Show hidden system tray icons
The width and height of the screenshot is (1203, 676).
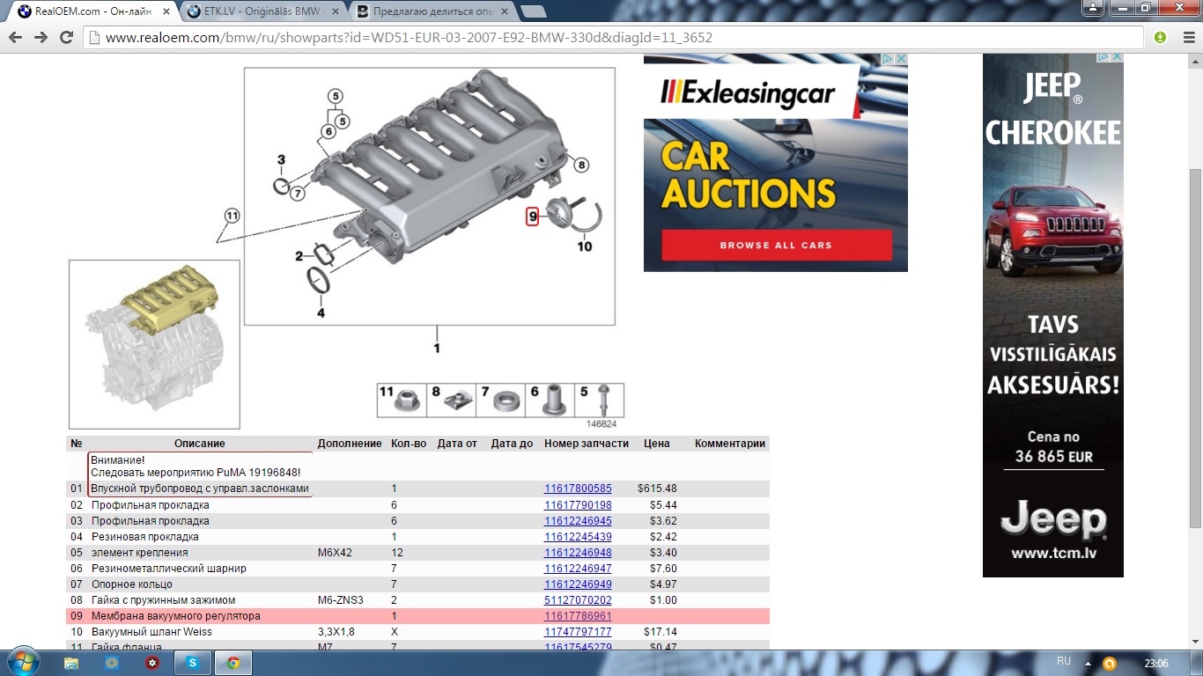point(1087,663)
